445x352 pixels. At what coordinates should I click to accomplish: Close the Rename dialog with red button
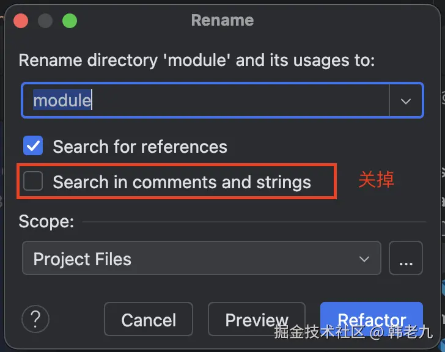[21, 20]
